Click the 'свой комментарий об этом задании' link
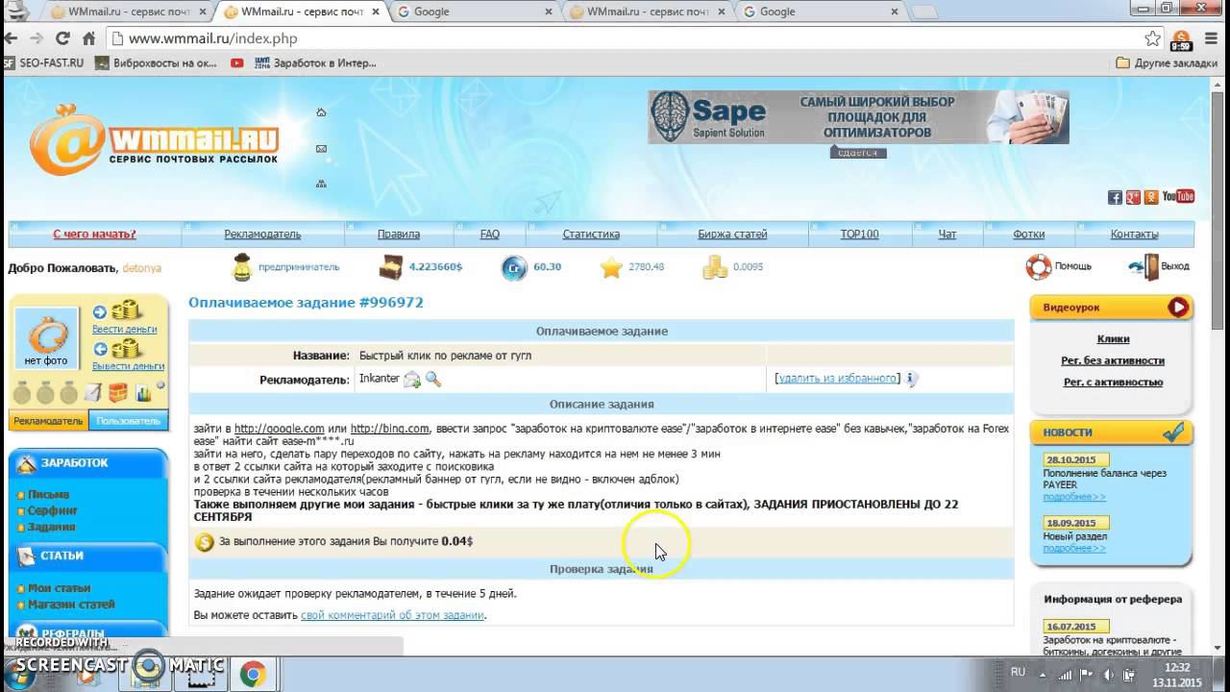 click(392, 615)
